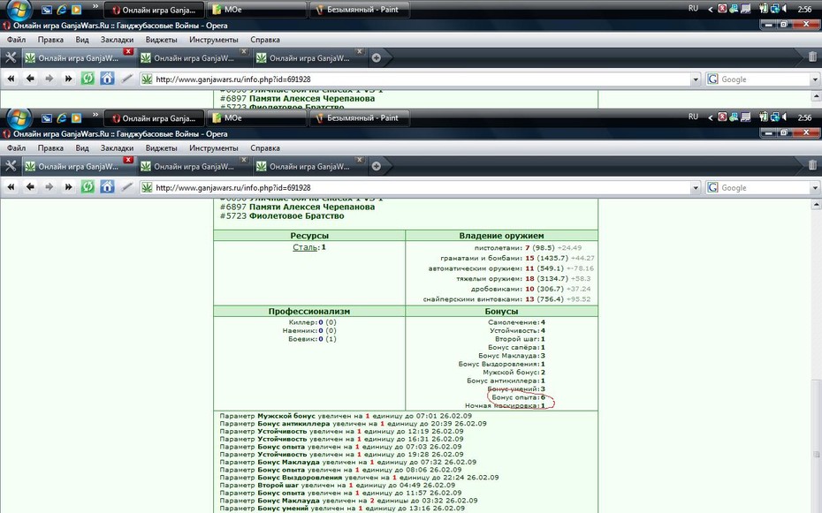
Task: Show hidden tray icons with the arrow in the upper taskbar
Action: click(x=711, y=9)
